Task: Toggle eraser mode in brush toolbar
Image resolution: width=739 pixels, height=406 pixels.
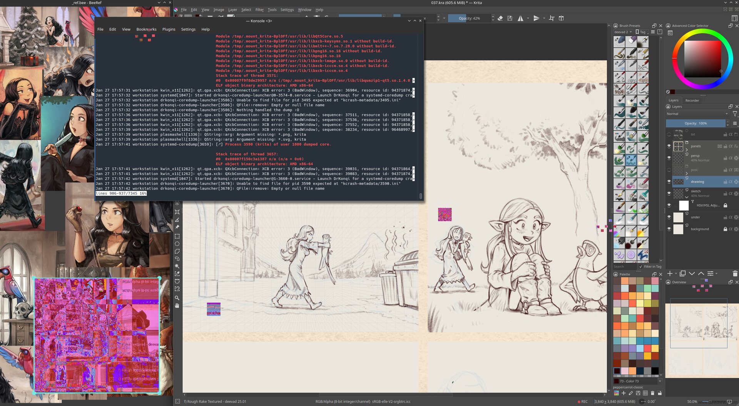Action: [500, 18]
